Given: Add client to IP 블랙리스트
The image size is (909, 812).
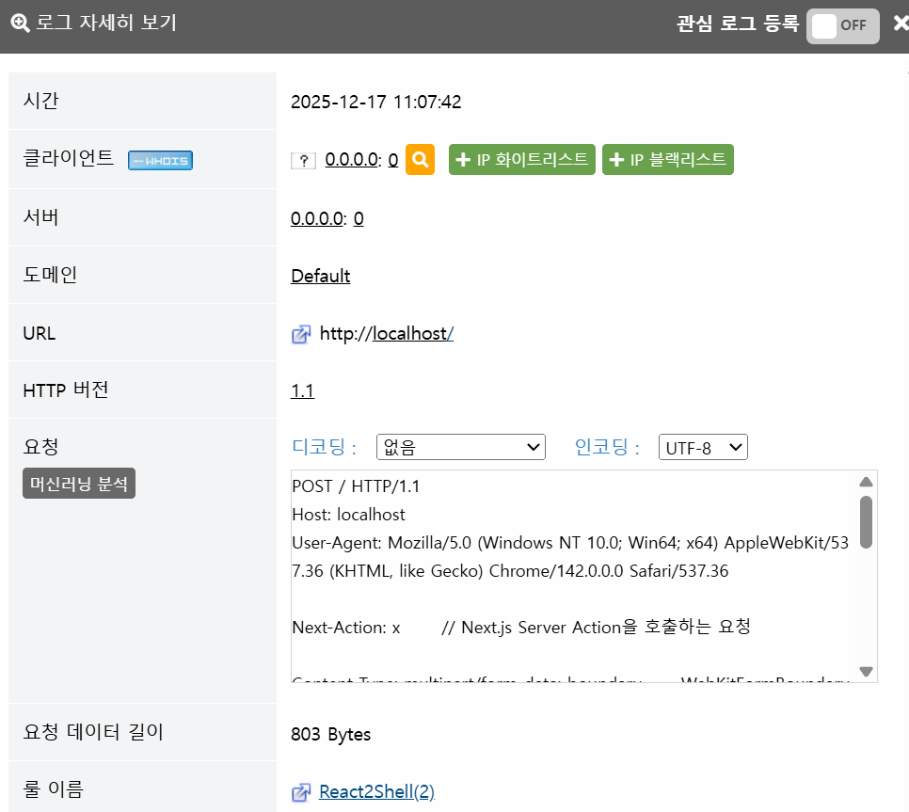Looking at the screenshot, I should (667, 160).
